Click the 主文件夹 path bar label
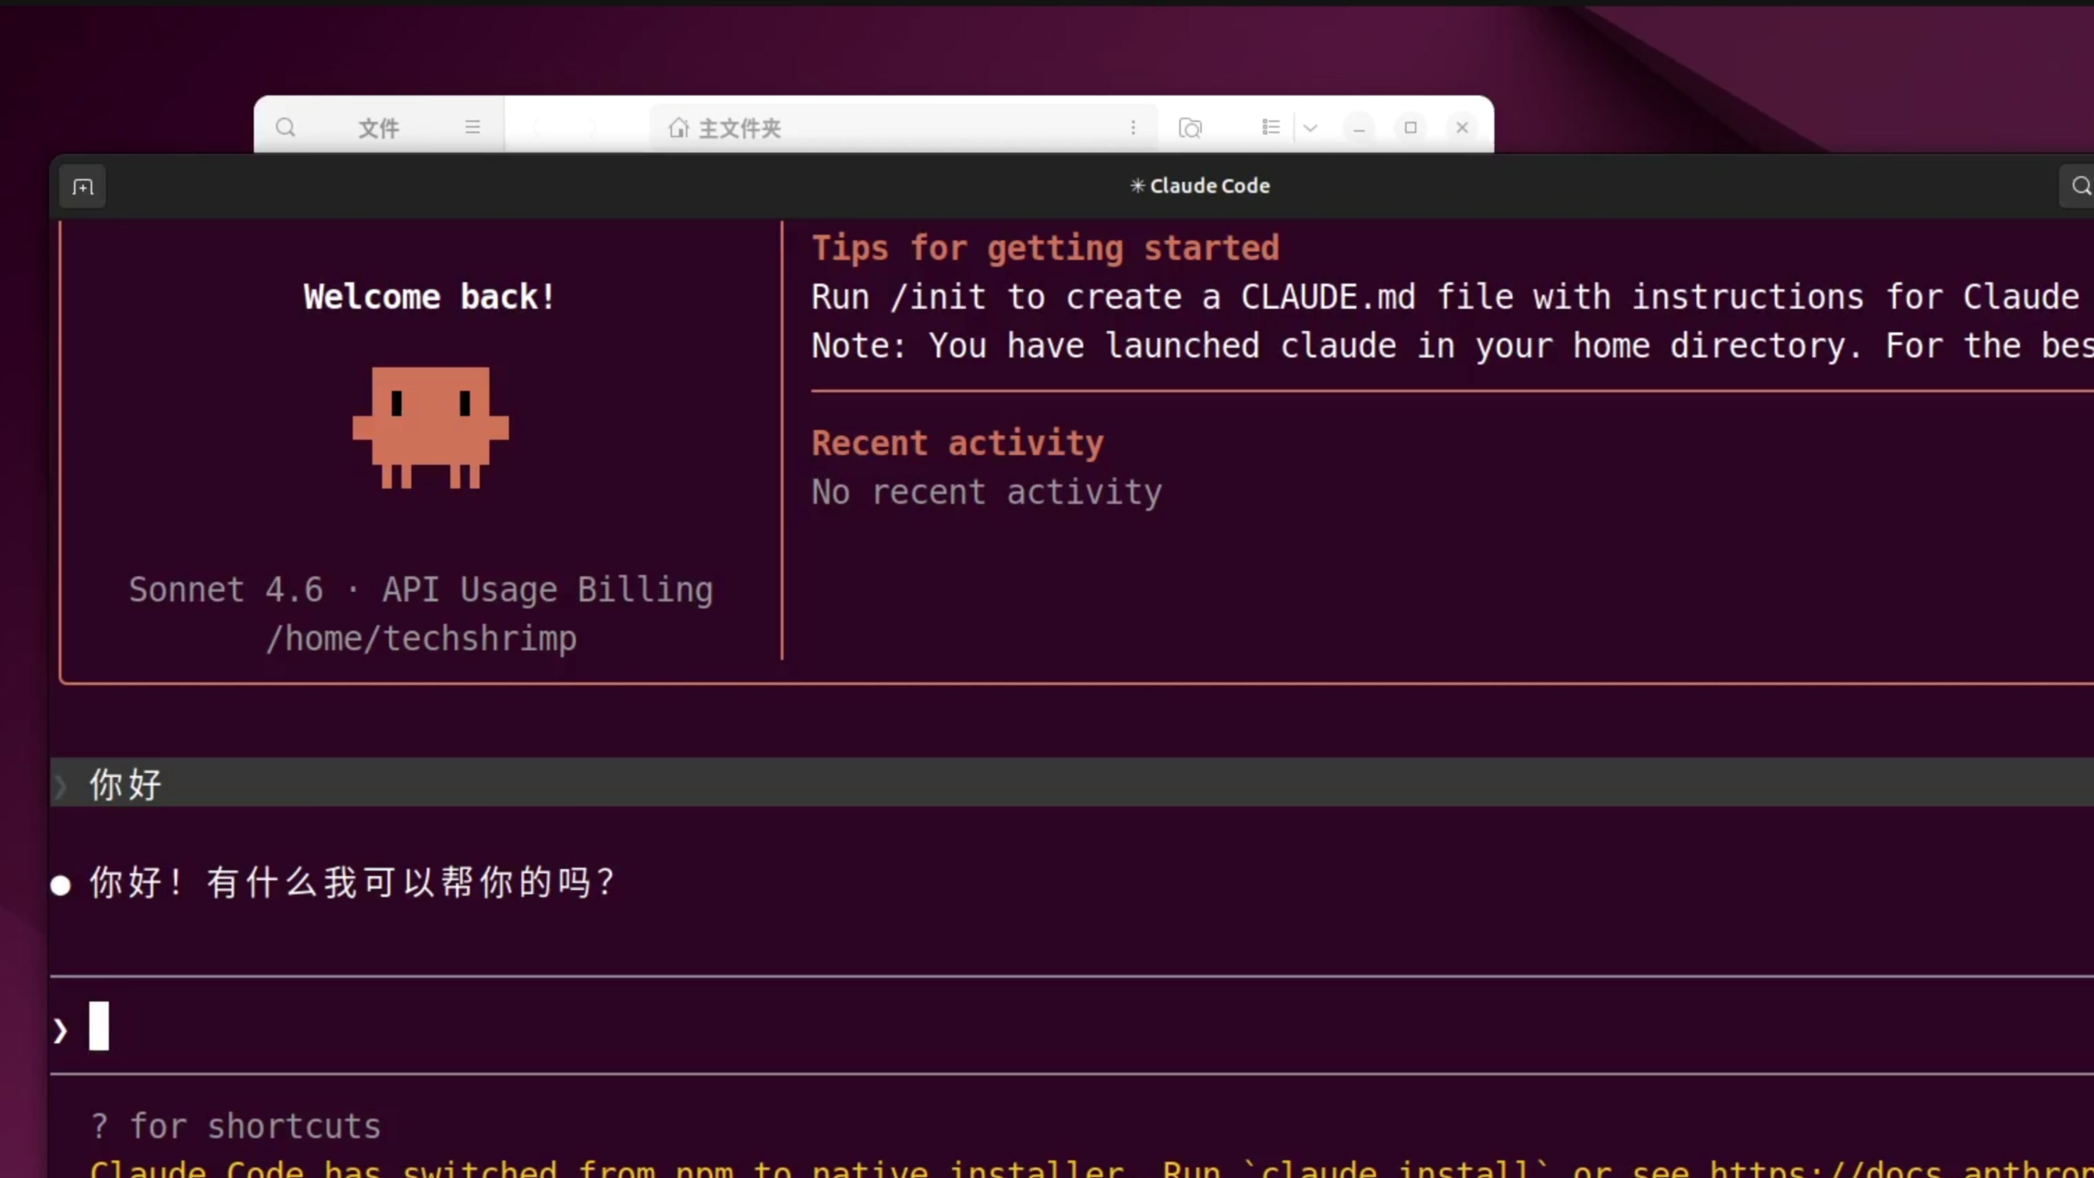Viewport: 2094px width, 1178px height. [x=740, y=128]
